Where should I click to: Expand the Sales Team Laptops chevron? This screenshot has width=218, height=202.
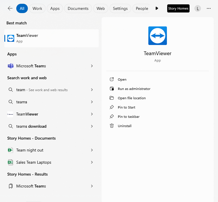pos(92,162)
